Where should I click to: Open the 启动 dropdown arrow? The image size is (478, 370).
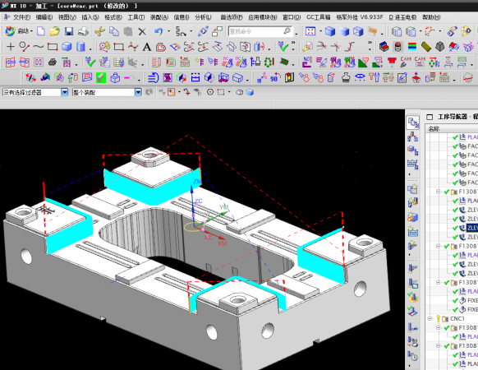coord(31,31)
